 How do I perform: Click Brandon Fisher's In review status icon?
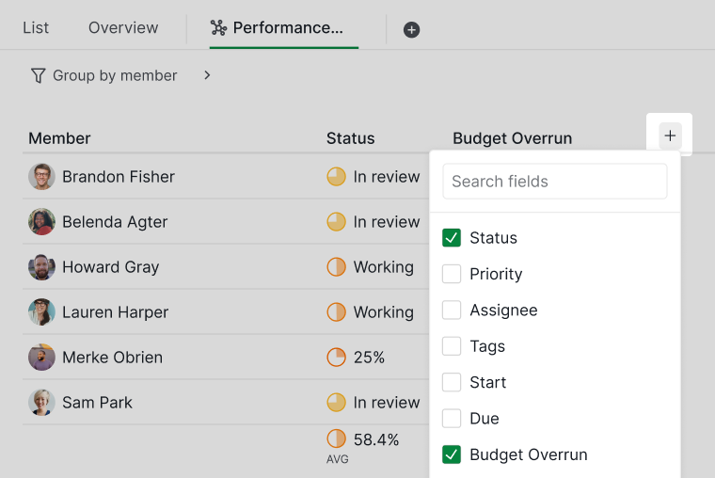coord(337,177)
